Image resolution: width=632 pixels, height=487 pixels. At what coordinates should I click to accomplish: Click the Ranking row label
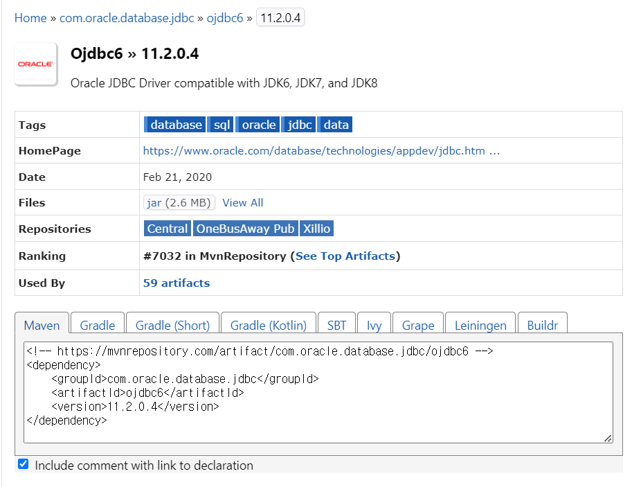tap(42, 256)
